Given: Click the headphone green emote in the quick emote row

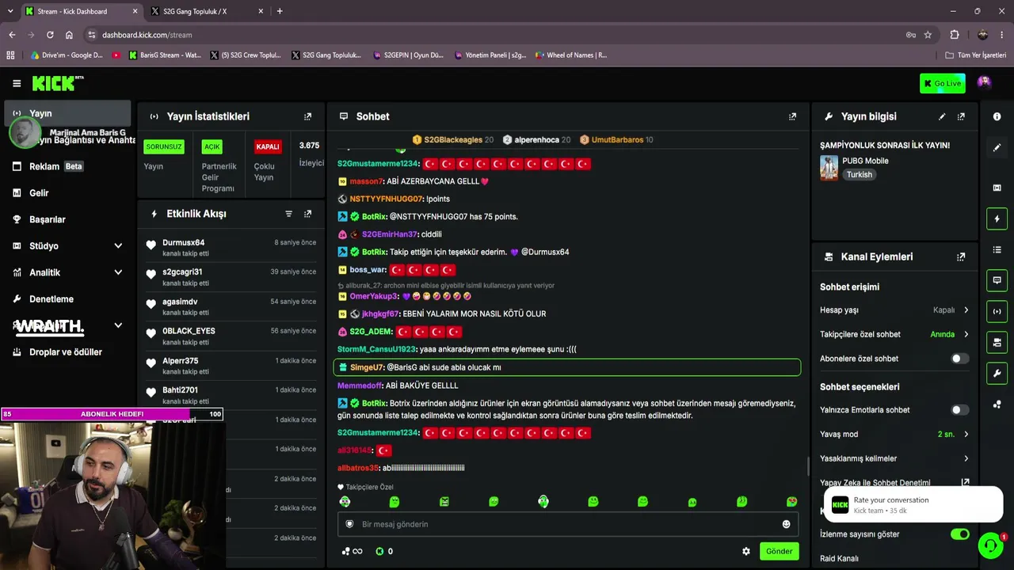Looking at the screenshot, I should 543,501.
